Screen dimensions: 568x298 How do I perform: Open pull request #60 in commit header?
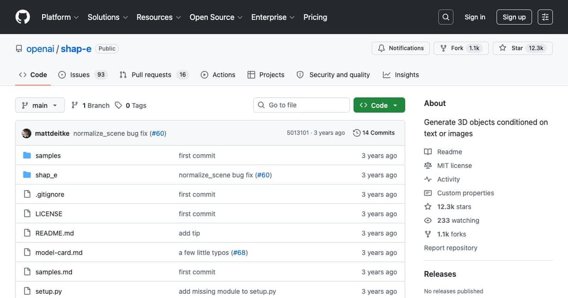pos(158,133)
